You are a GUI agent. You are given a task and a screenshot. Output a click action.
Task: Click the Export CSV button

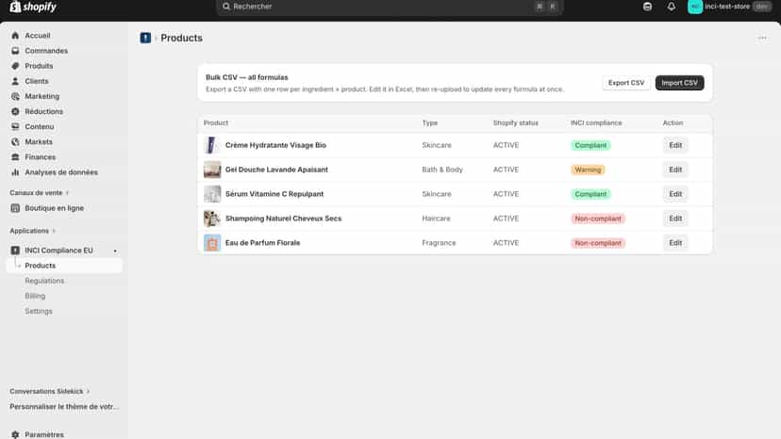(626, 83)
